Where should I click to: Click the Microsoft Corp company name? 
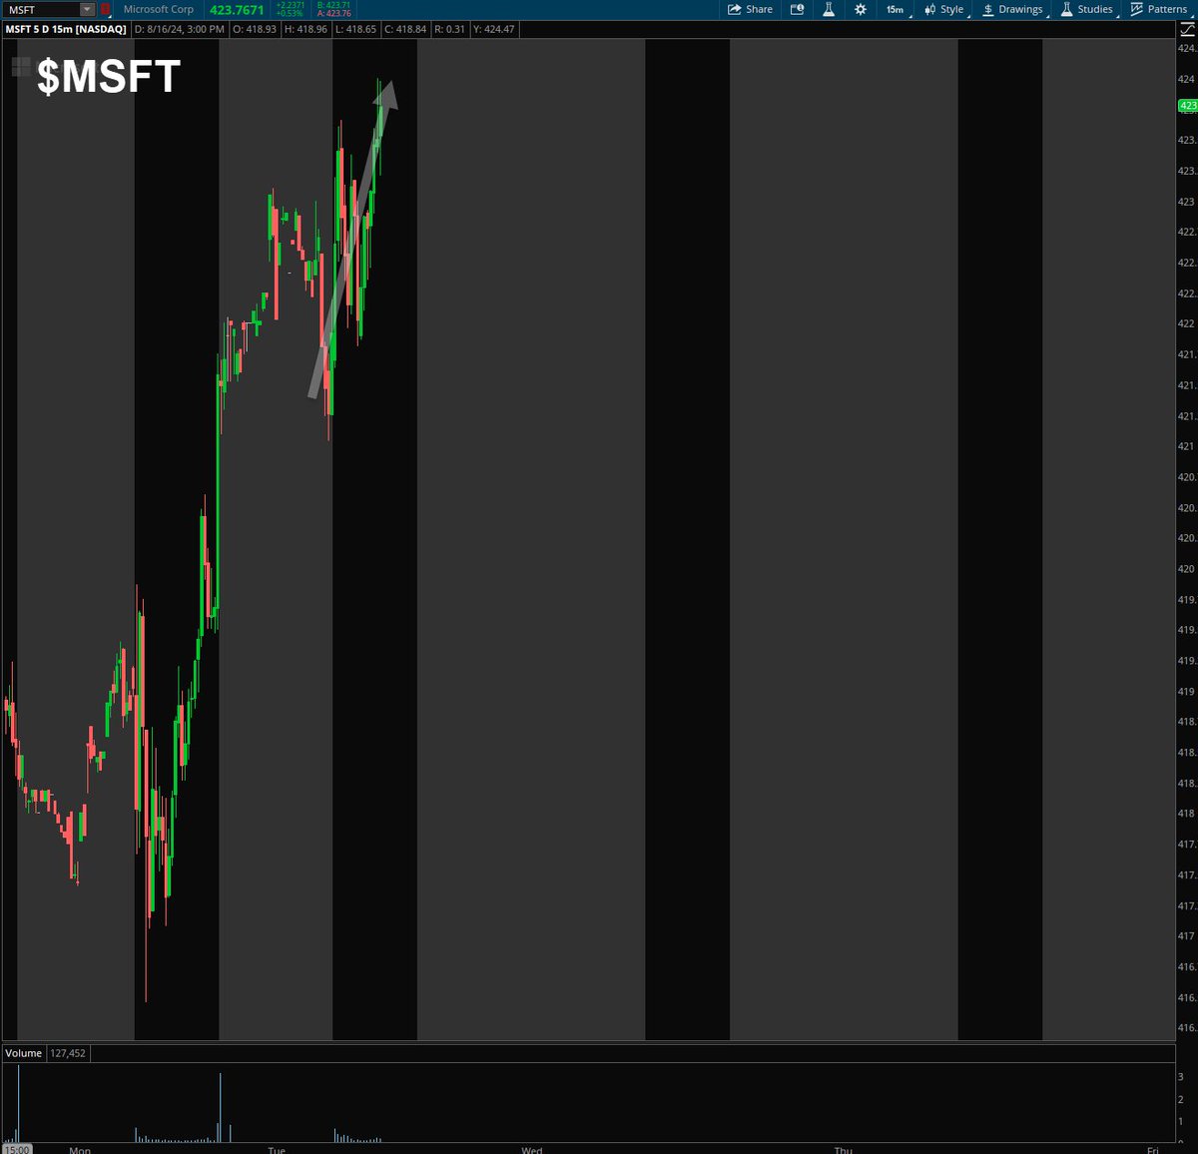(x=159, y=9)
